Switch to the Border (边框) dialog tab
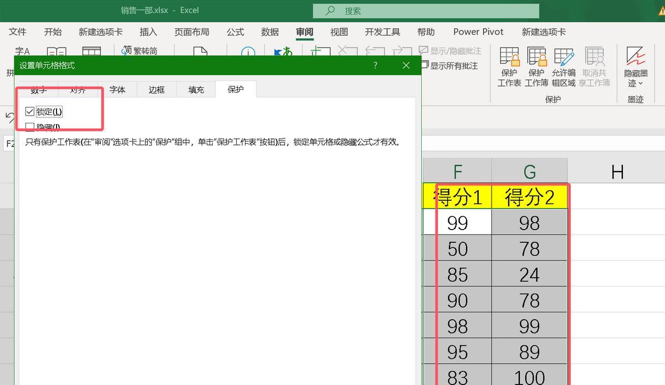Screen dimensions: 665x385 (x=157, y=90)
